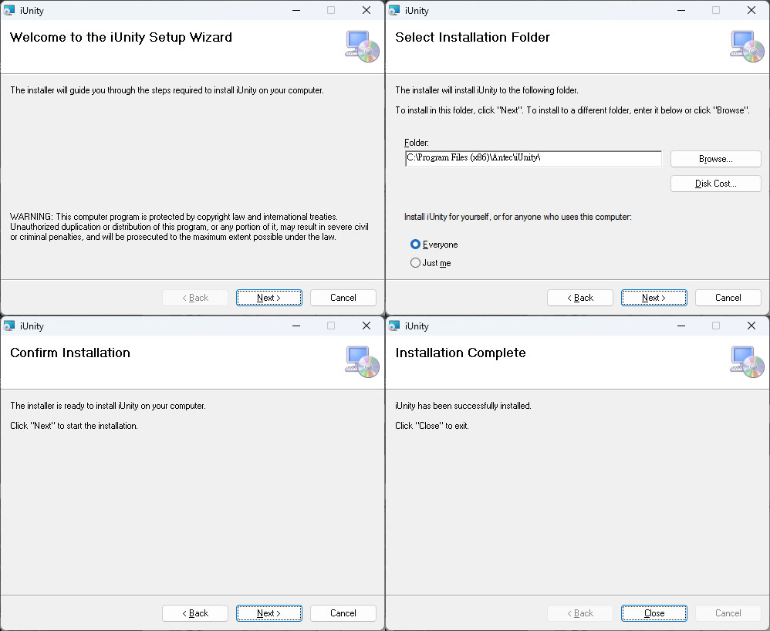Click 'iUnity has been successfully installed.' text
The height and width of the screenshot is (631, 770).
pos(463,406)
